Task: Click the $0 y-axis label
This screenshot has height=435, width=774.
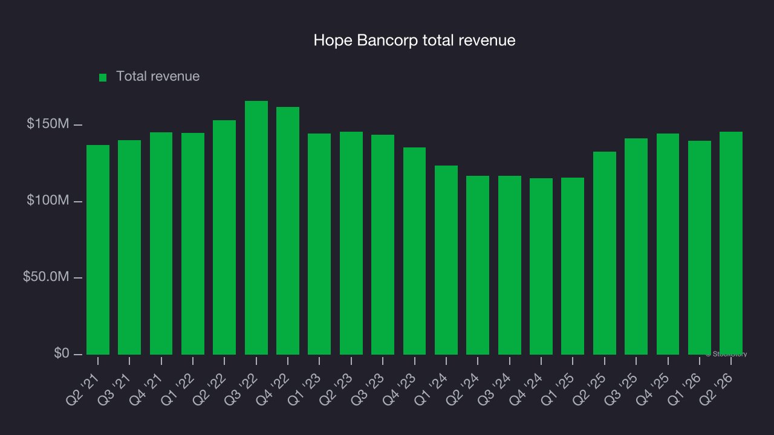Action: [60, 353]
